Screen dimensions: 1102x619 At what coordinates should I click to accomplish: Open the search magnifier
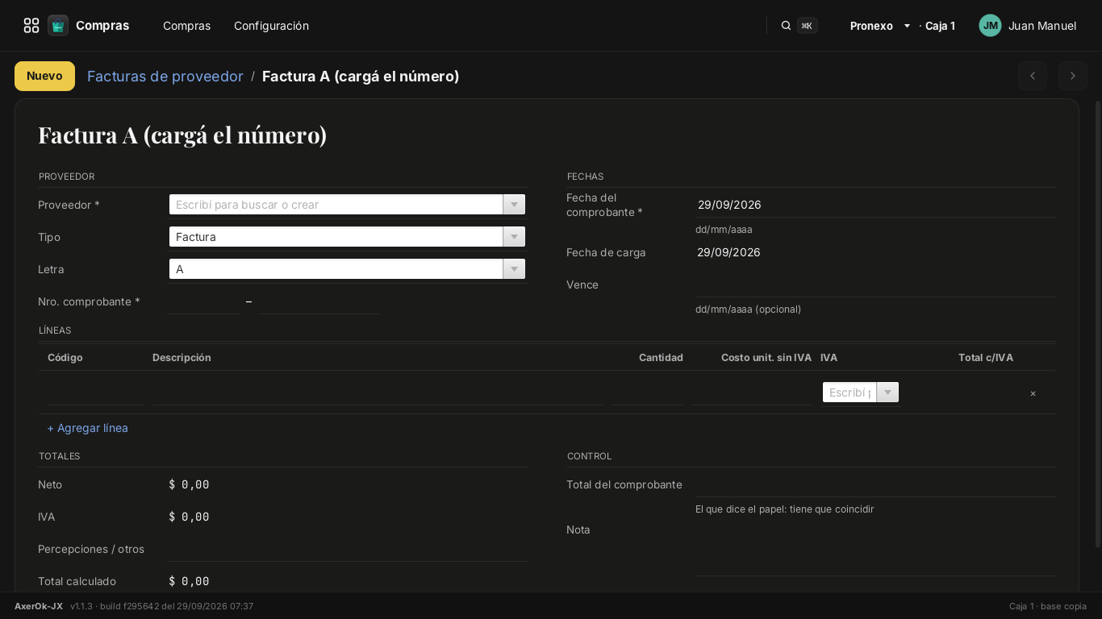(786, 26)
